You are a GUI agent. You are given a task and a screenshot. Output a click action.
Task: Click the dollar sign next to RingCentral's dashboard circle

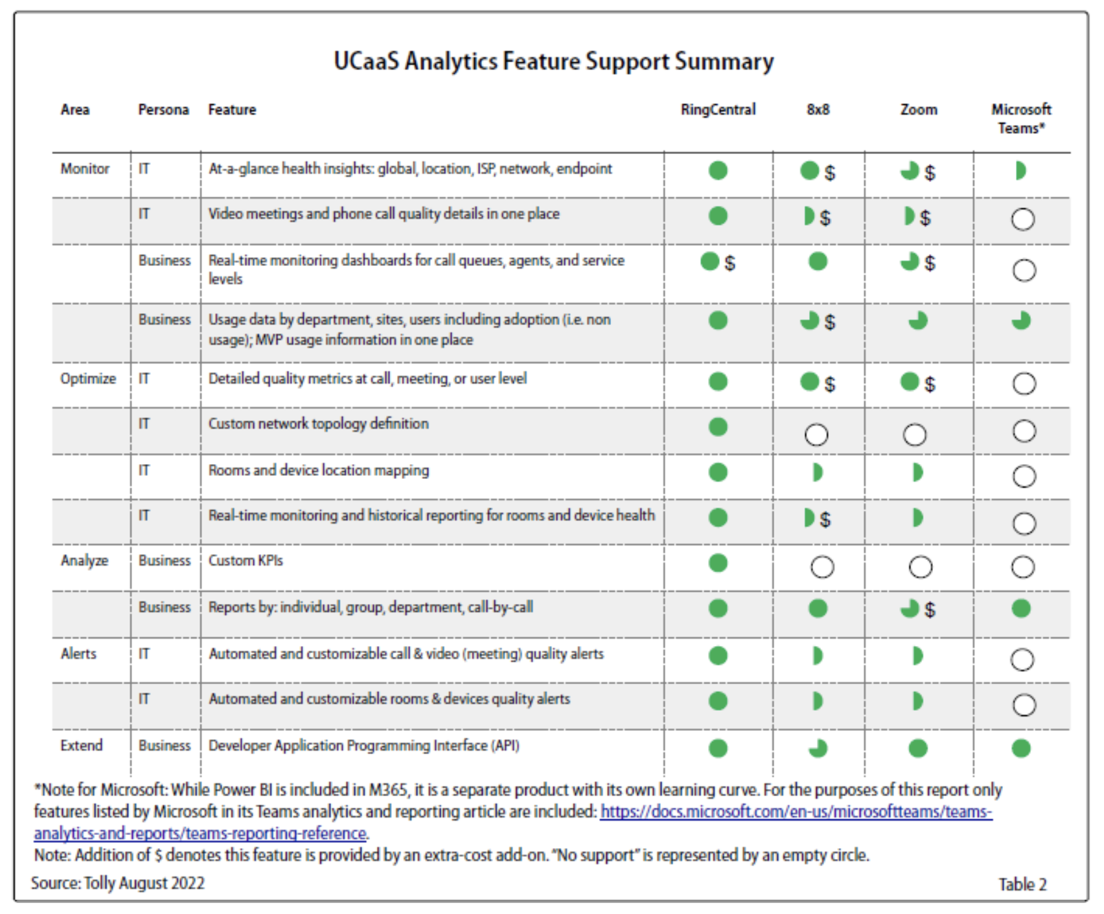point(730,263)
